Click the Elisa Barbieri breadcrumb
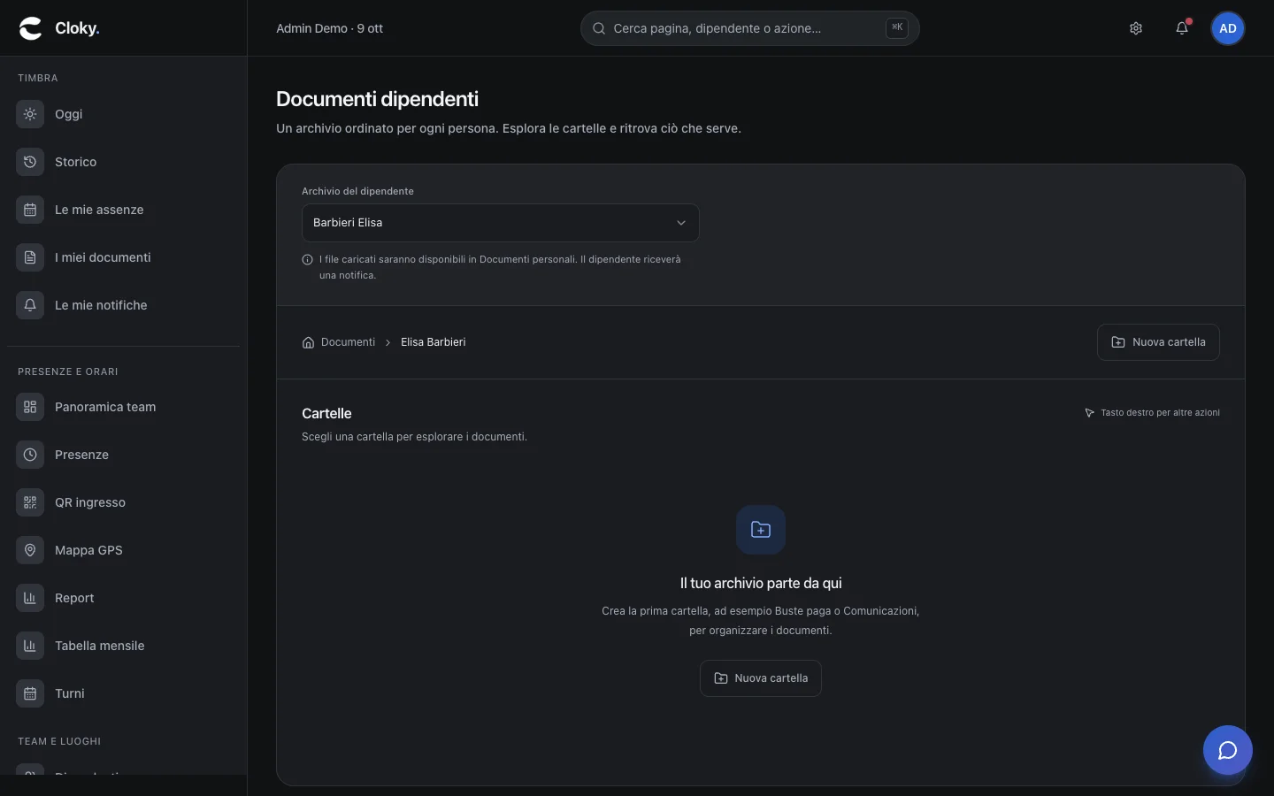Image resolution: width=1274 pixels, height=796 pixels. pyautogui.click(x=434, y=342)
